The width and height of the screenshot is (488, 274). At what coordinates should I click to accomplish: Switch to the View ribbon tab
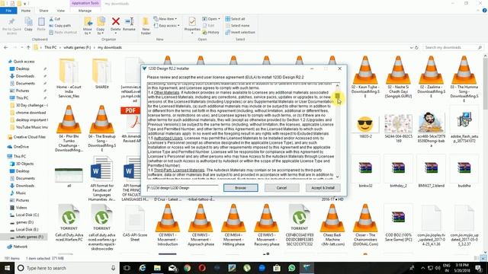click(x=61, y=11)
